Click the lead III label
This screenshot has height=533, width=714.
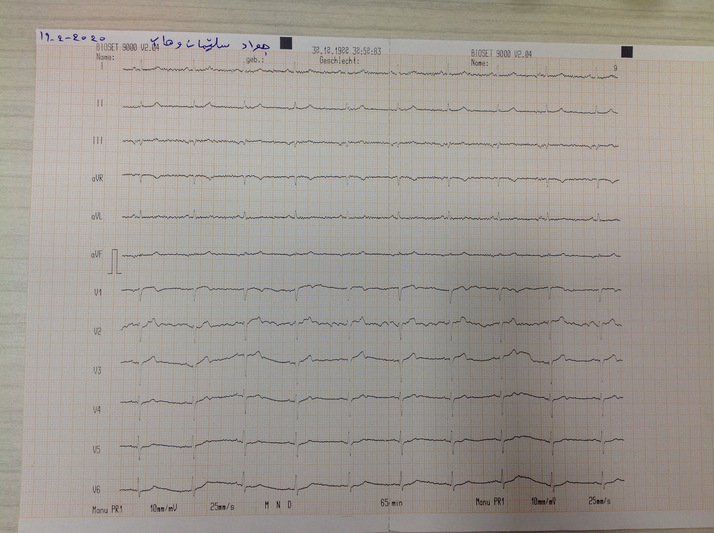(x=98, y=141)
